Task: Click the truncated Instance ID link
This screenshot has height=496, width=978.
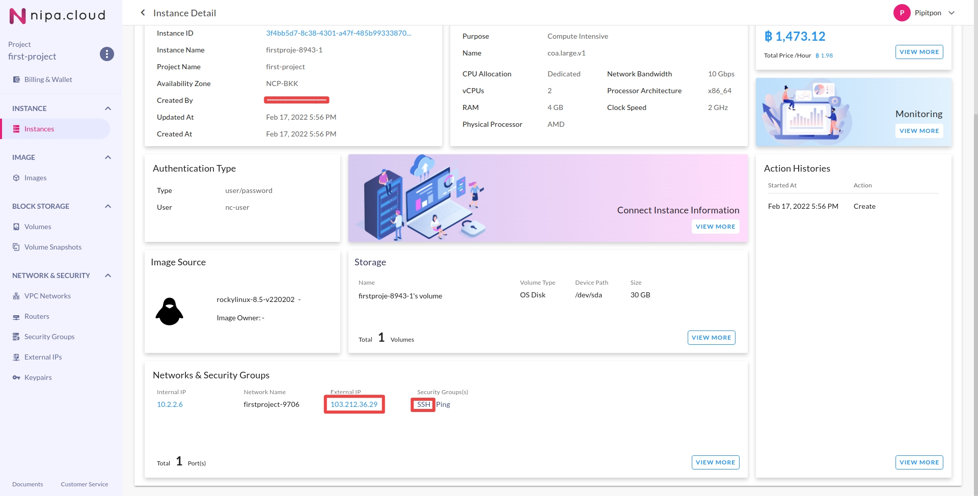Action: point(338,33)
